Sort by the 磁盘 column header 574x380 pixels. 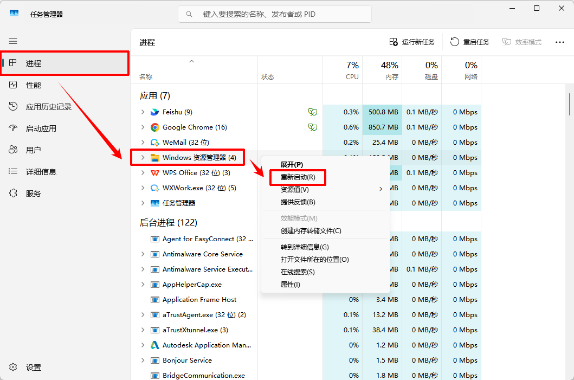point(422,70)
